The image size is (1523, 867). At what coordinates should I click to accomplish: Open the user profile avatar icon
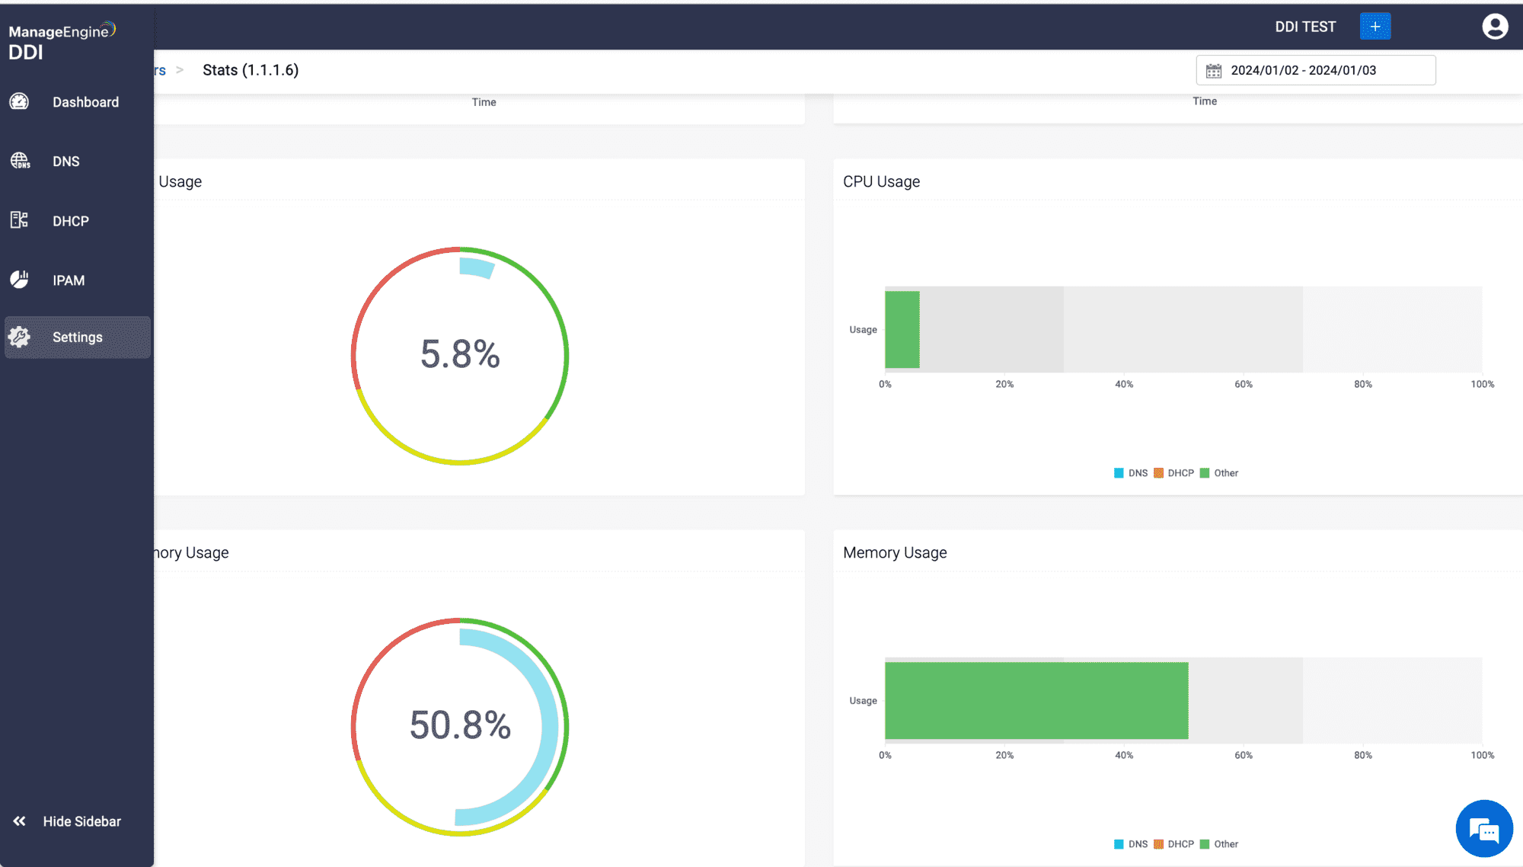pos(1495,27)
